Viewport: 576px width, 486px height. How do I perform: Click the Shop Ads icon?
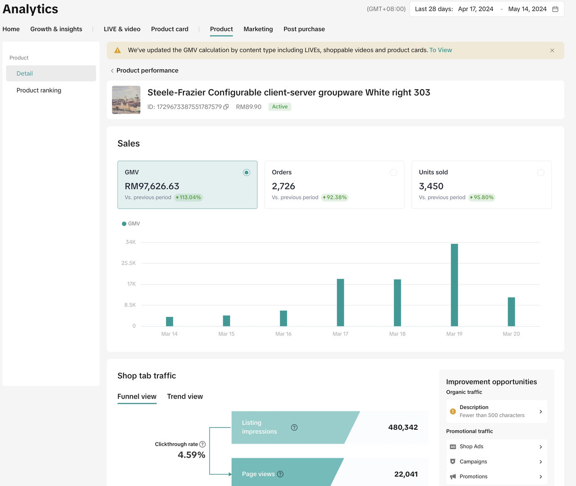[x=453, y=446]
